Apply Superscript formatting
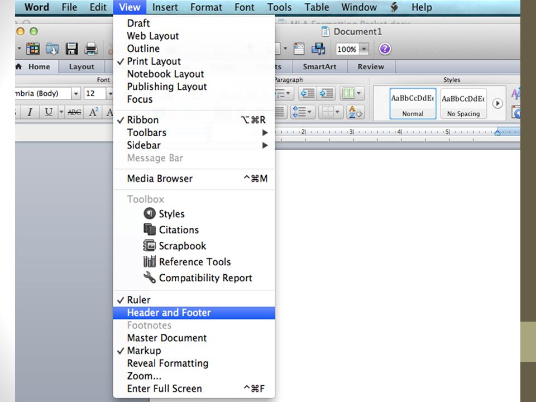The image size is (536, 402). pos(93,112)
